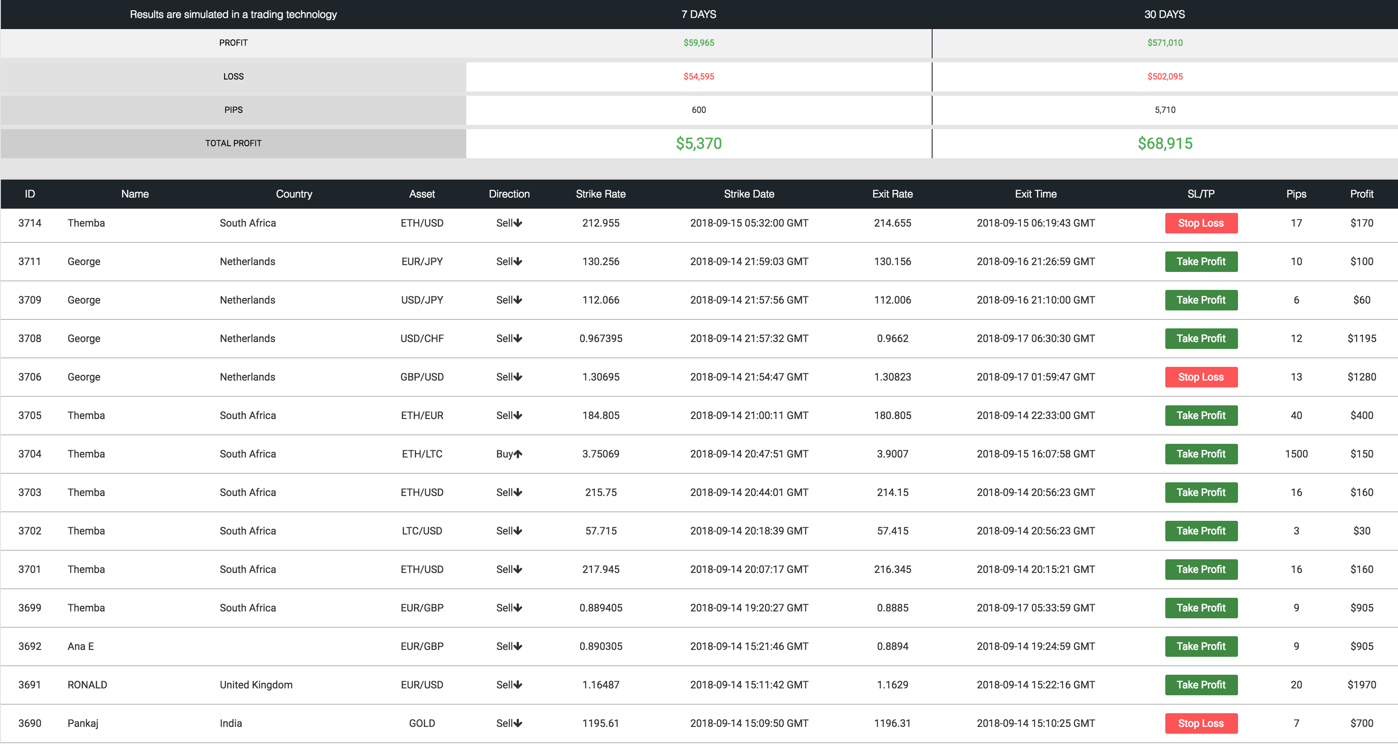The height and width of the screenshot is (744, 1398).
Task: Click the Take Profit icon for trade 3699
Action: pos(1200,608)
